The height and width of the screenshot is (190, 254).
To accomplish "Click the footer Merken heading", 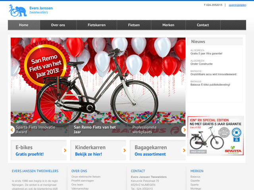I will click(197, 171).
